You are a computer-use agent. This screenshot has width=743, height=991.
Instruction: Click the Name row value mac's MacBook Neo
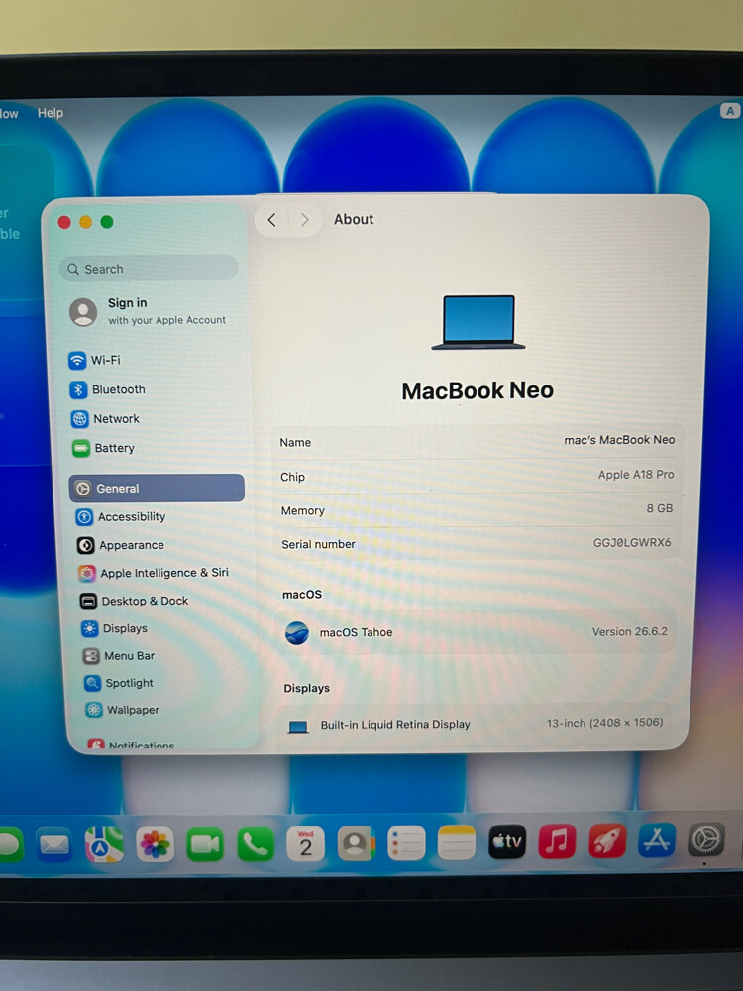click(619, 439)
